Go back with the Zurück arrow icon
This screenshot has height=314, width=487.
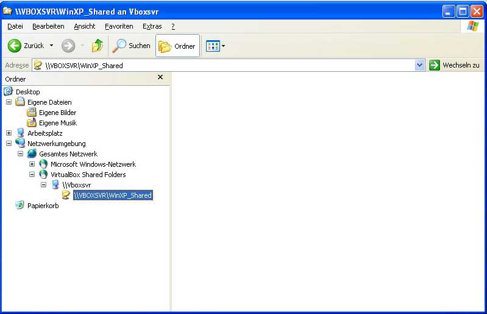[14, 46]
